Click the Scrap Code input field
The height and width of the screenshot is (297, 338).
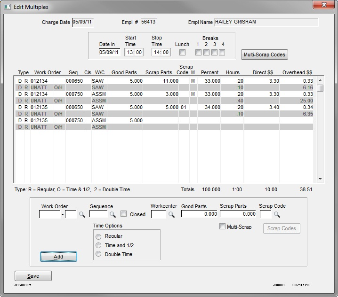coord(266,214)
